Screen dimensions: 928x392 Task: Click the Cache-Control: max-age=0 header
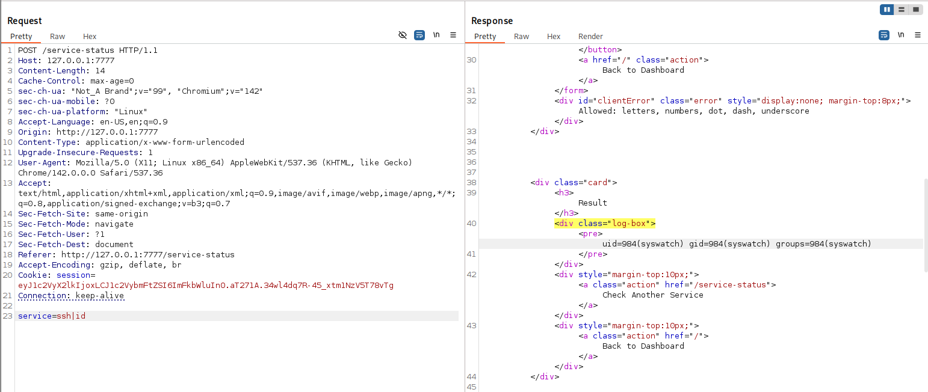coord(76,81)
